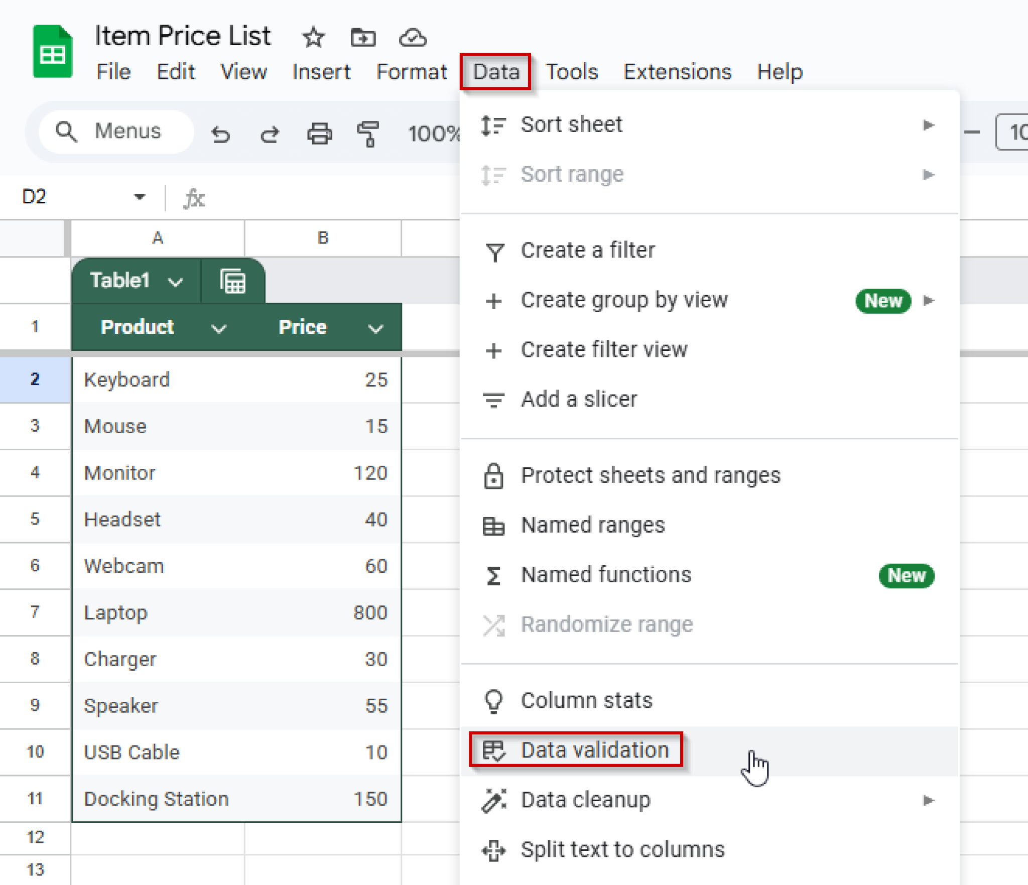Undo the last action
Screen dimensions: 1028x885
tap(221, 133)
